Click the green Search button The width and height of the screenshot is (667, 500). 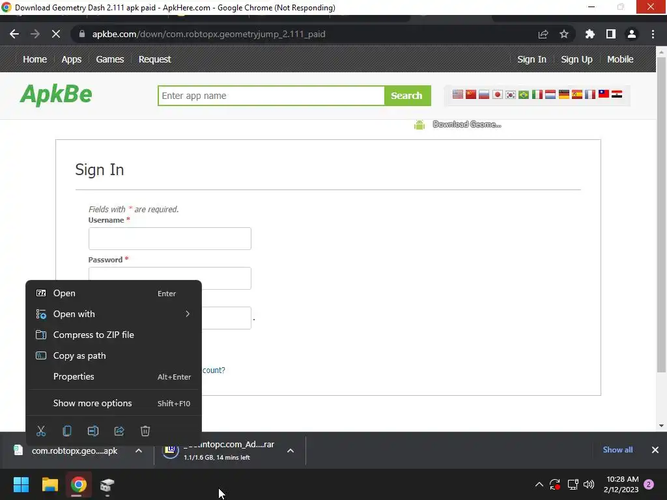point(407,95)
